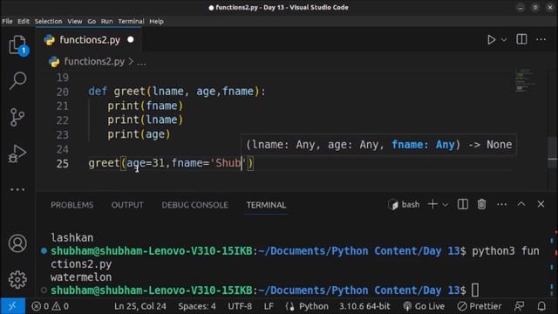Click line number 25 in gutter
The width and height of the screenshot is (558, 314).
click(63, 163)
